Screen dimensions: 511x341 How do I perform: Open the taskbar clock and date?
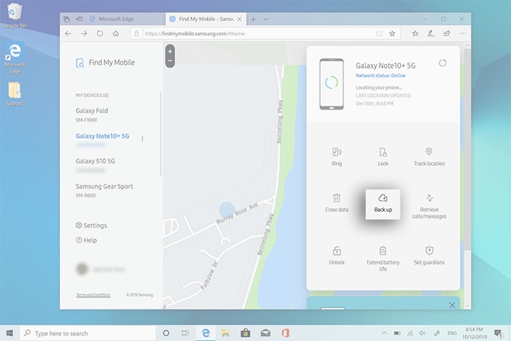click(x=474, y=333)
